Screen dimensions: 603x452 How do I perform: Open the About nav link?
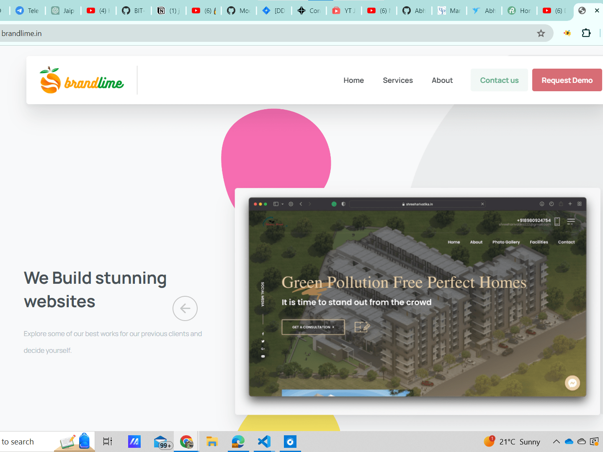(x=442, y=80)
